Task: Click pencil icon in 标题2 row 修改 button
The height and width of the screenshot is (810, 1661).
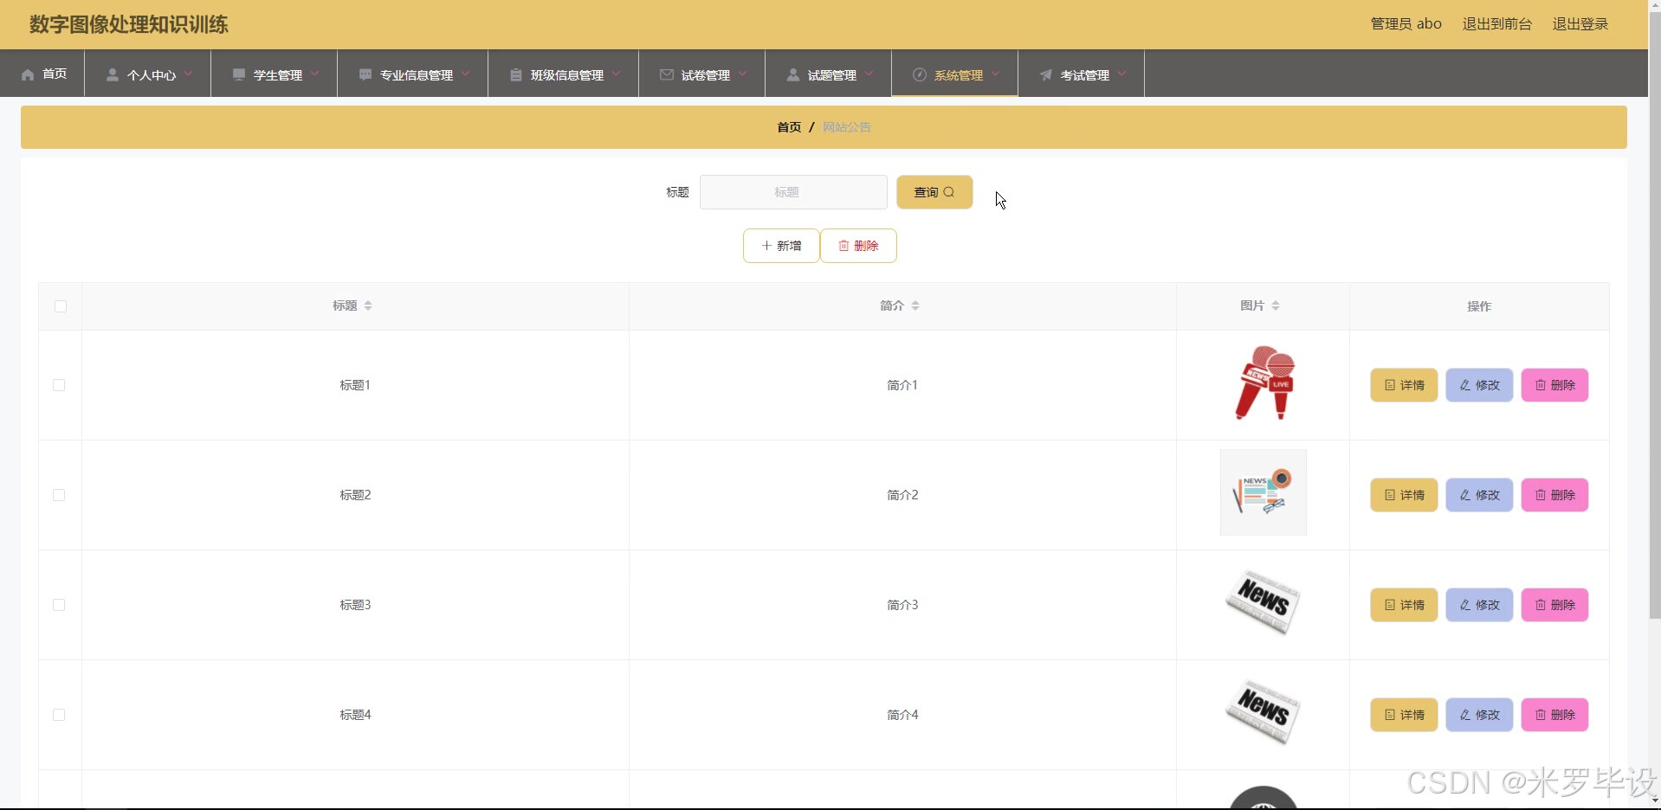Action: [x=1465, y=495]
